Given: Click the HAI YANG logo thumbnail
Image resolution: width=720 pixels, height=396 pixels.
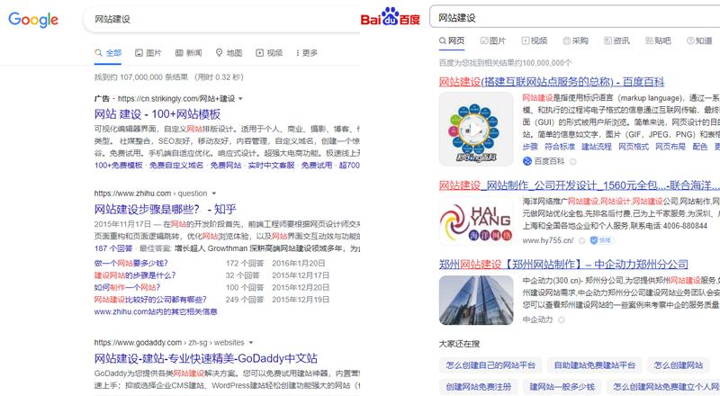Looking at the screenshot, I should [x=476, y=222].
